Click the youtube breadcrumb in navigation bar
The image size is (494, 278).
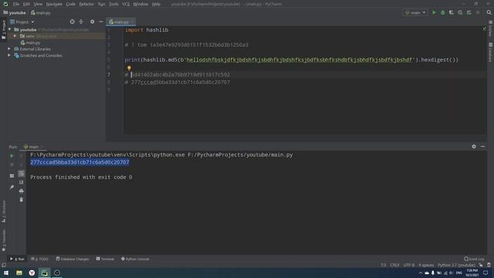click(x=15, y=13)
